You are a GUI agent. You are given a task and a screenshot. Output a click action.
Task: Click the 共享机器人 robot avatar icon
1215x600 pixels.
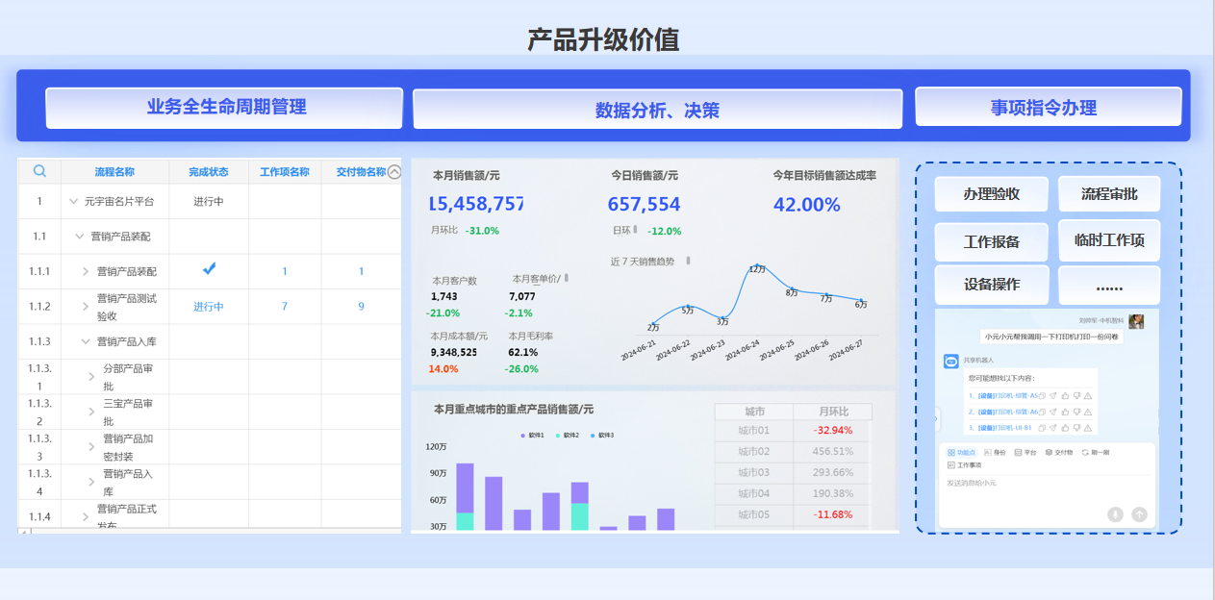coord(951,362)
